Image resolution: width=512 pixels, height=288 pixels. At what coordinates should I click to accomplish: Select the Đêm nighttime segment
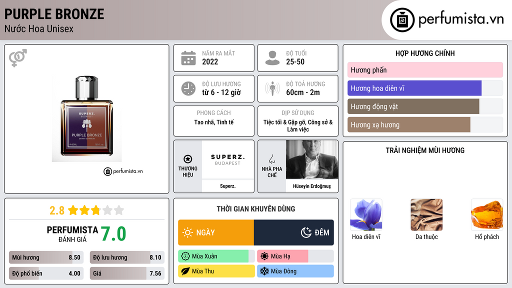[294, 232]
